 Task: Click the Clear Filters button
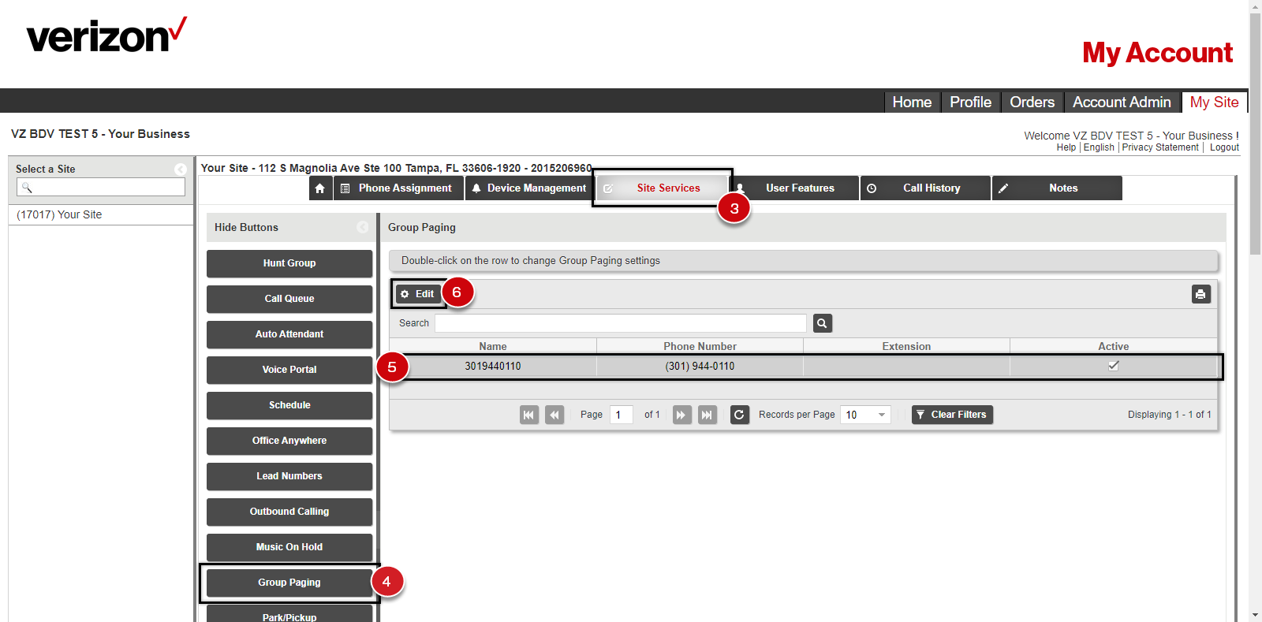952,415
